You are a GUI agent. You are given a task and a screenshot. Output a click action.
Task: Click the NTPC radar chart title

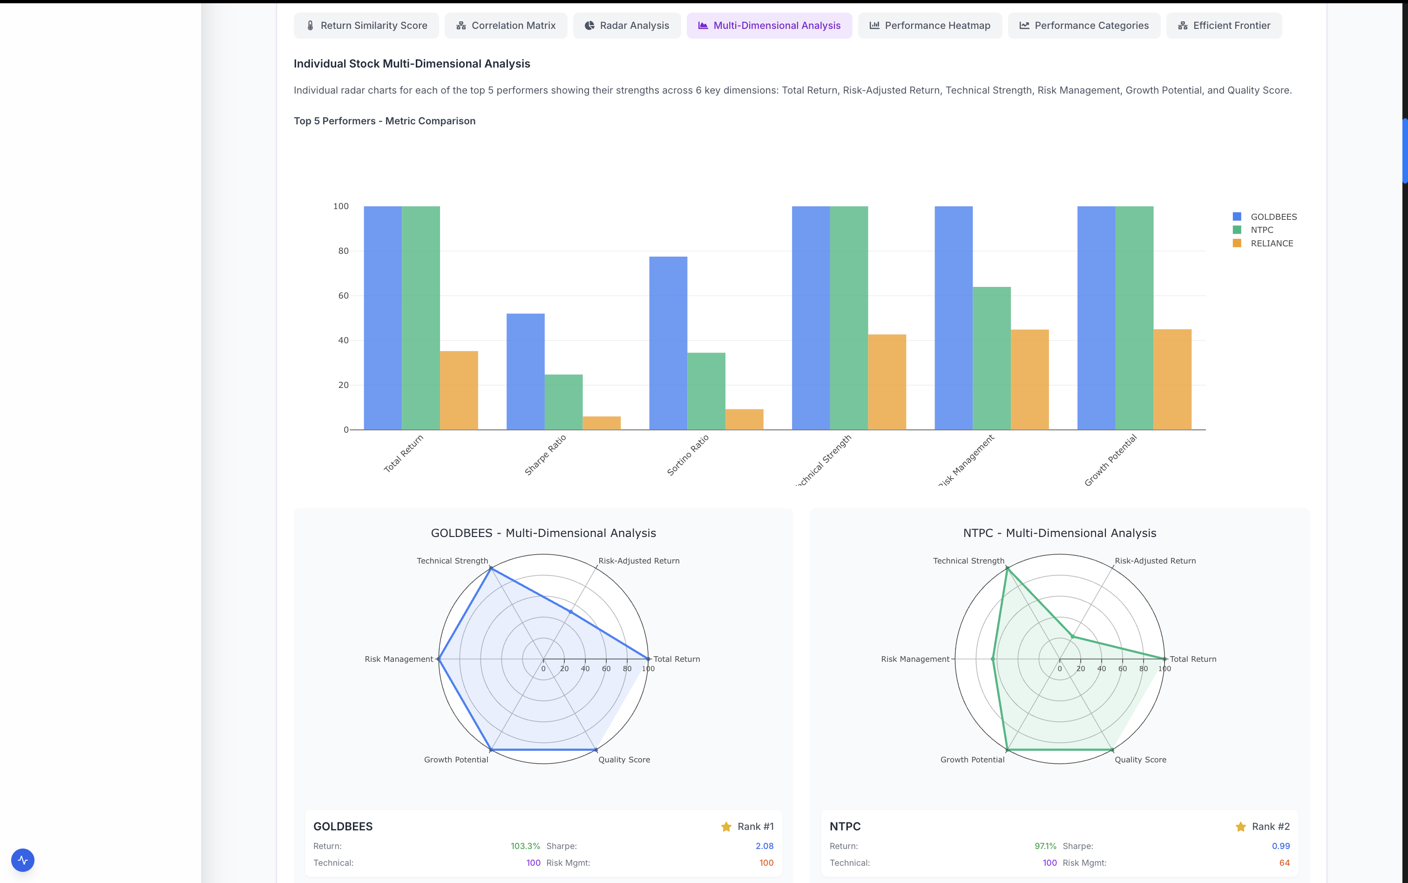[1060, 533]
